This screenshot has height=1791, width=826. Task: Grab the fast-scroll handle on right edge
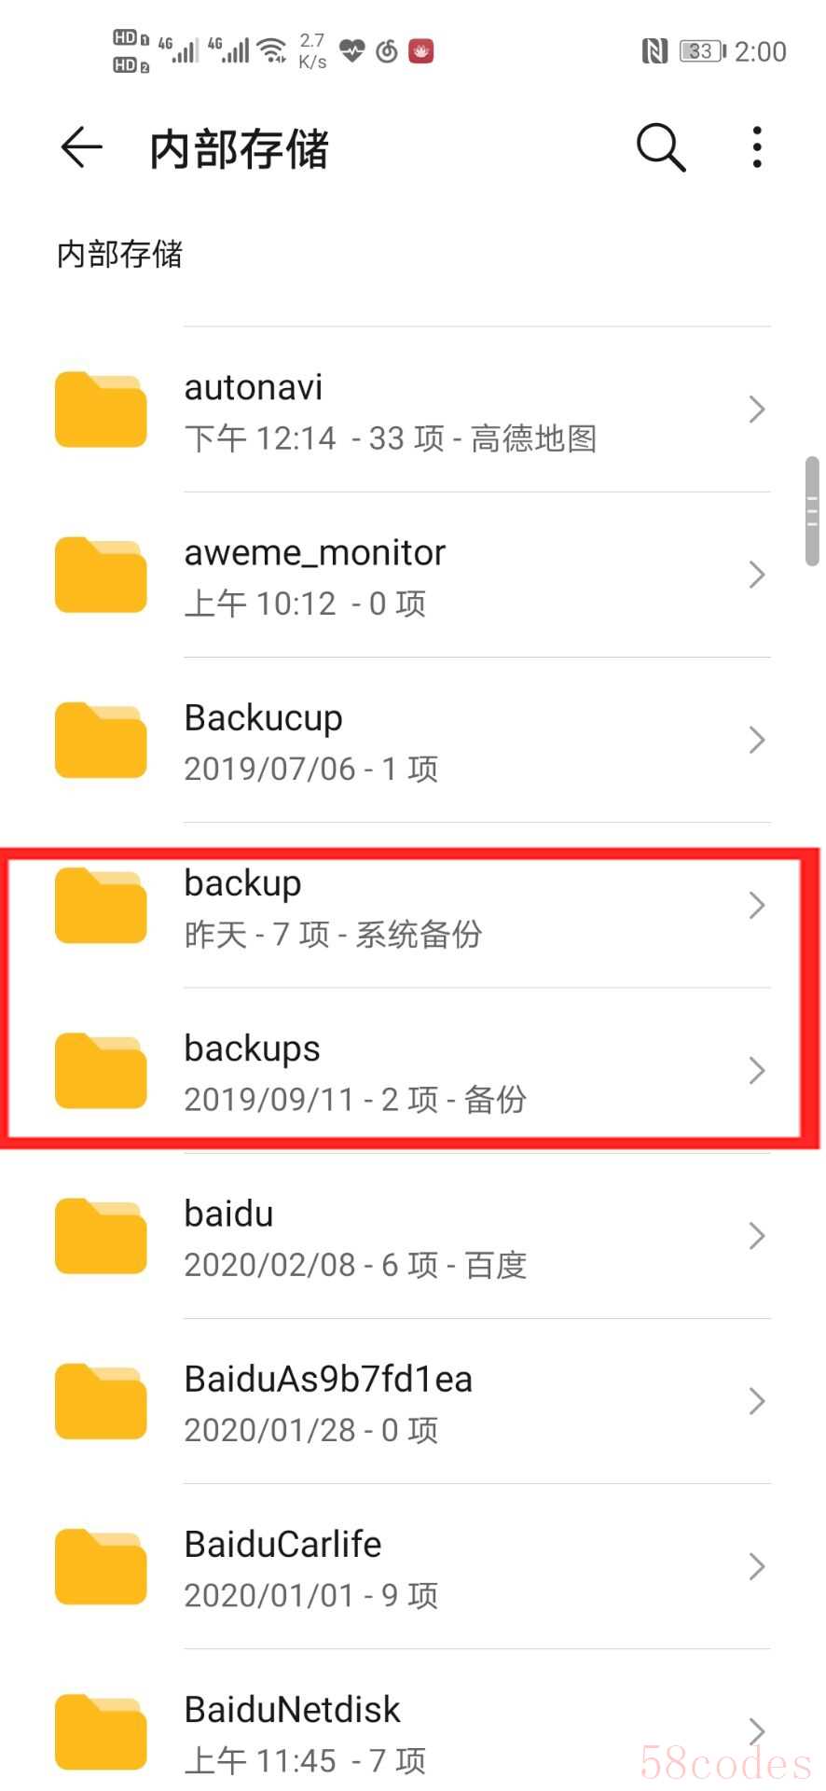tap(812, 511)
